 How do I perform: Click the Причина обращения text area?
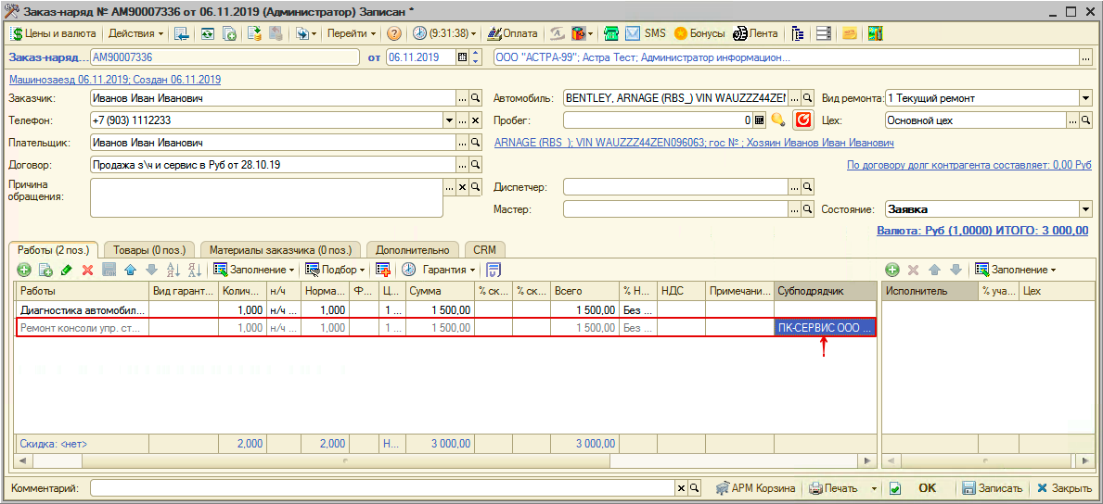tap(266, 197)
